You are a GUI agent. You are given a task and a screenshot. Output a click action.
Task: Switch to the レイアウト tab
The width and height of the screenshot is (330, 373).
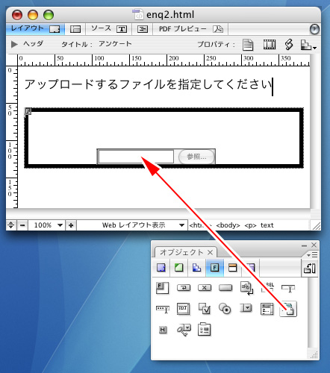35,29
